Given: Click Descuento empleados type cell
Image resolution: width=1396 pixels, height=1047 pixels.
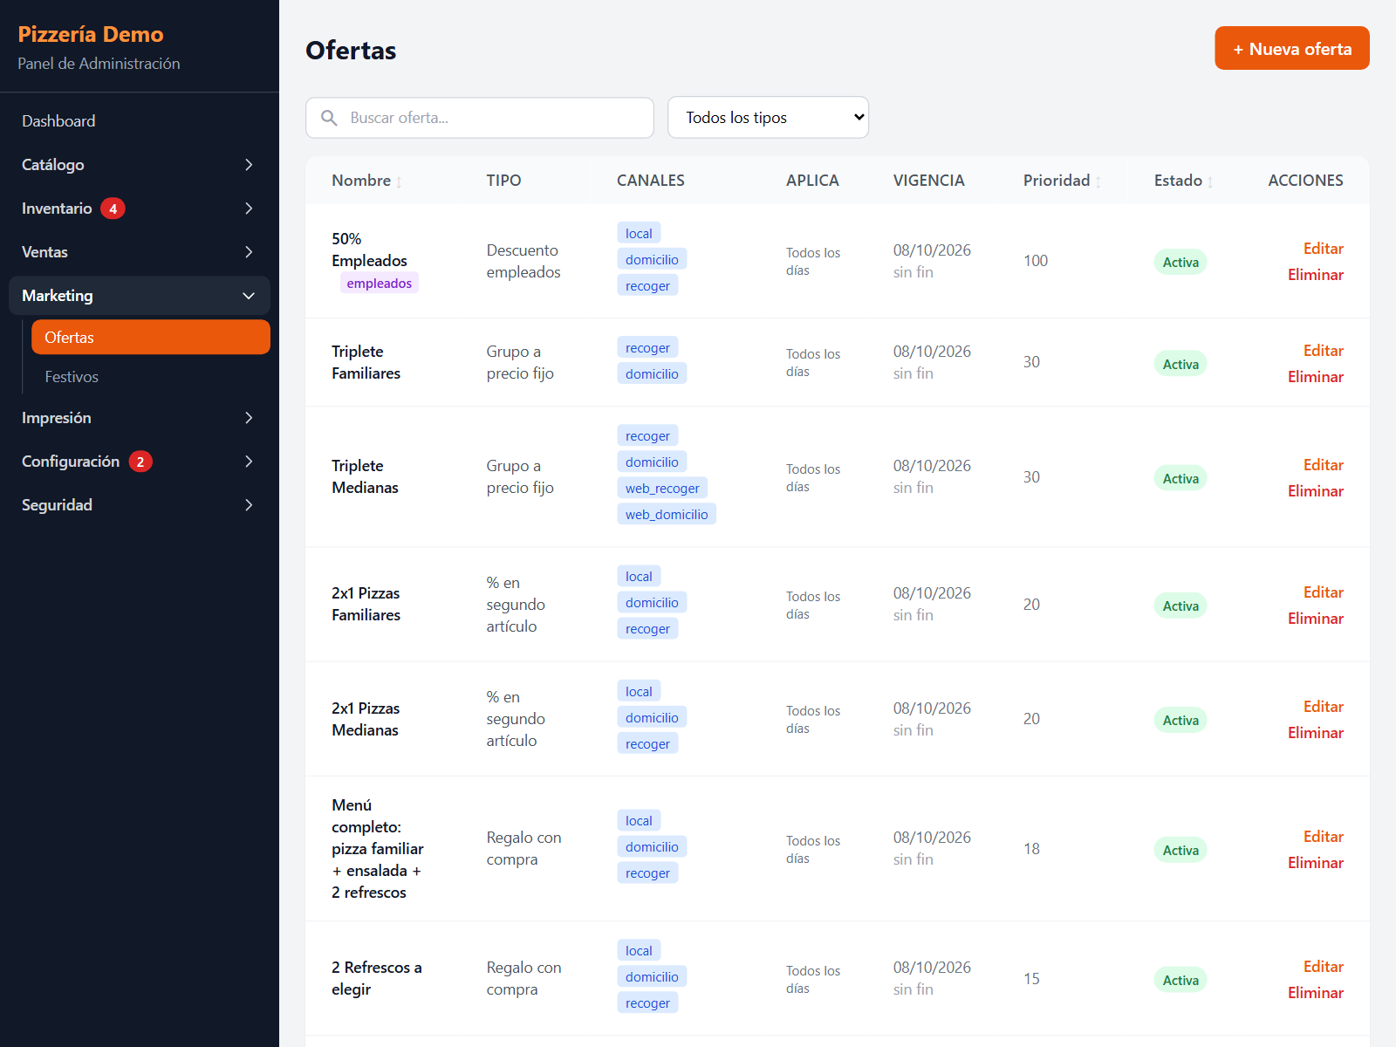Looking at the screenshot, I should [x=523, y=261].
